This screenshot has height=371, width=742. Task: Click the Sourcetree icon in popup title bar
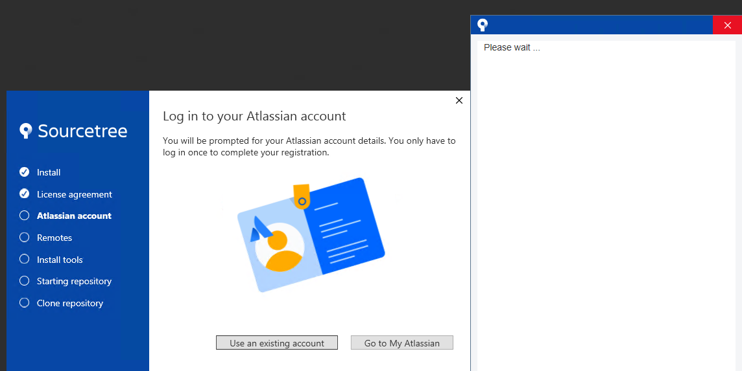point(482,25)
